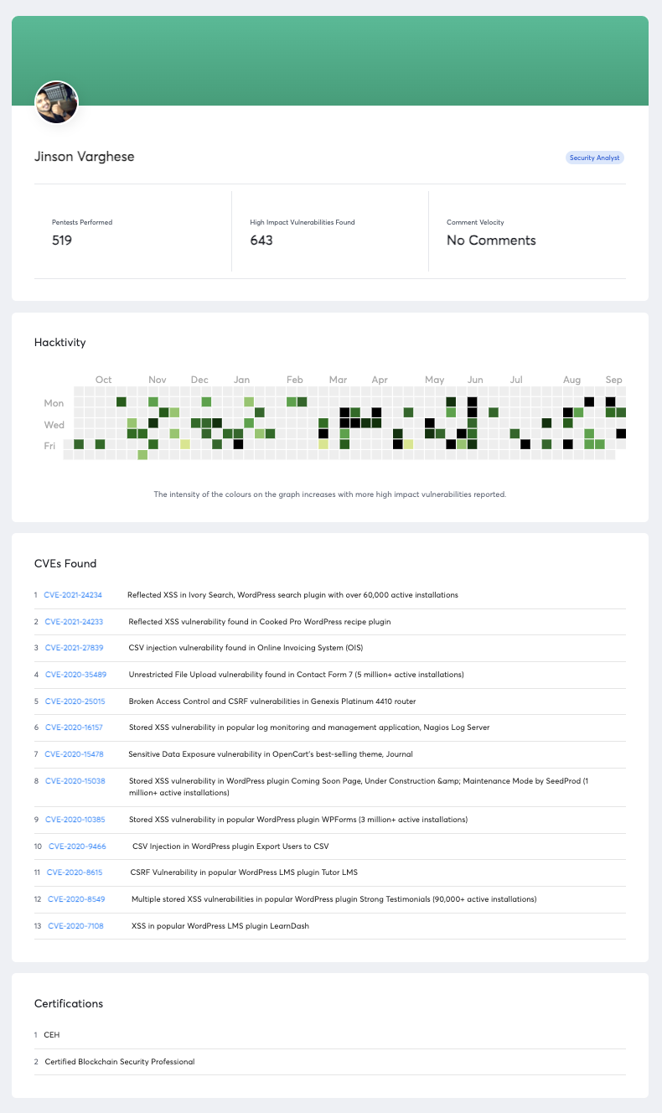Follow the CVE-2021-27839 link
Screen dimensions: 662x1113
click(x=74, y=648)
